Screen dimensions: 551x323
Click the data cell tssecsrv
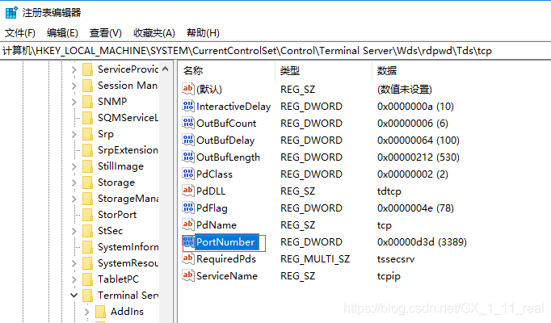(x=396, y=259)
